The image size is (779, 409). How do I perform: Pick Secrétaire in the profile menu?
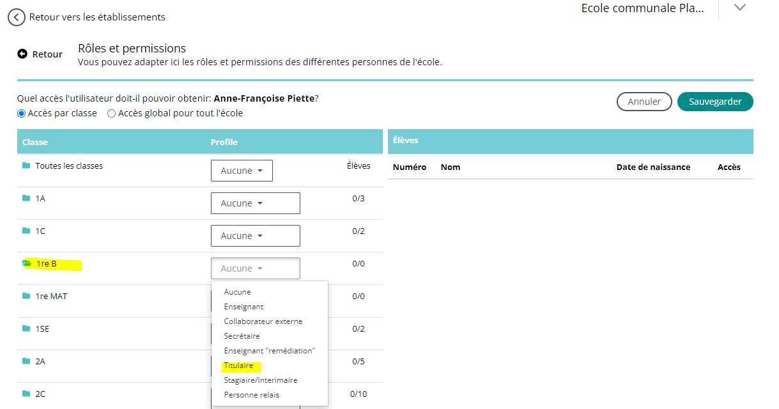coord(242,336)
